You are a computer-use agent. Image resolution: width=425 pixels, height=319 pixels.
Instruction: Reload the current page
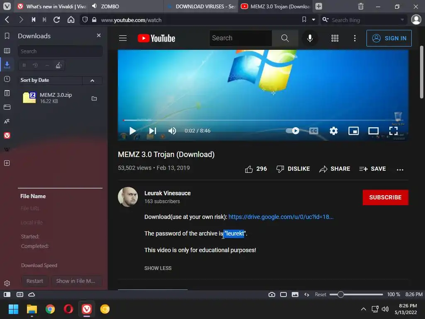click(x=56, y=20)
